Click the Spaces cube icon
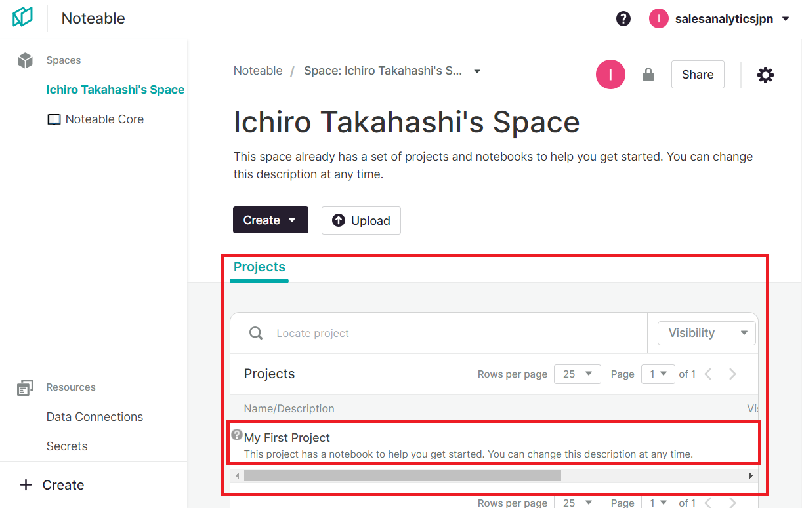Image resolution: width=802 pixels, height=508 pixels. click(x=25, y=60)
